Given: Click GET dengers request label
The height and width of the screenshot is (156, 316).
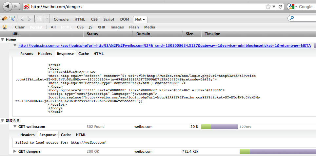Looking at the screenshot, I should point(30,151).
